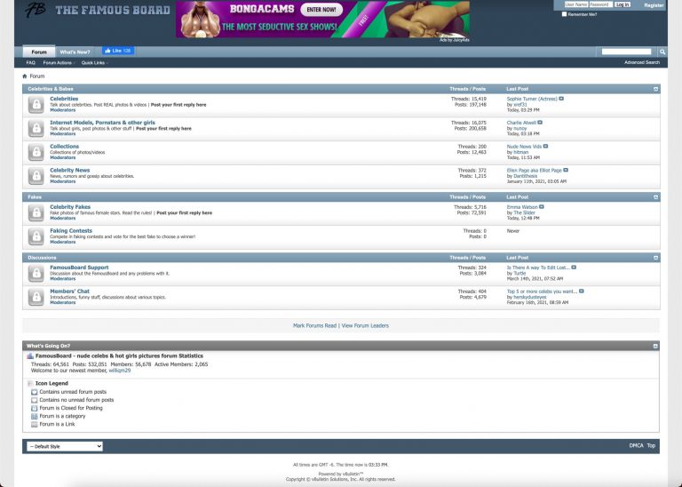
Task: Click the Internet Models forum status icon
Action: point(36,129)
